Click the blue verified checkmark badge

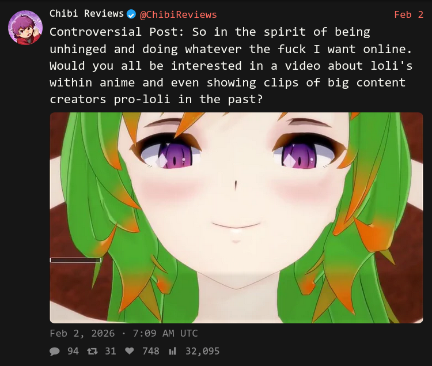(x=131, y=14)
